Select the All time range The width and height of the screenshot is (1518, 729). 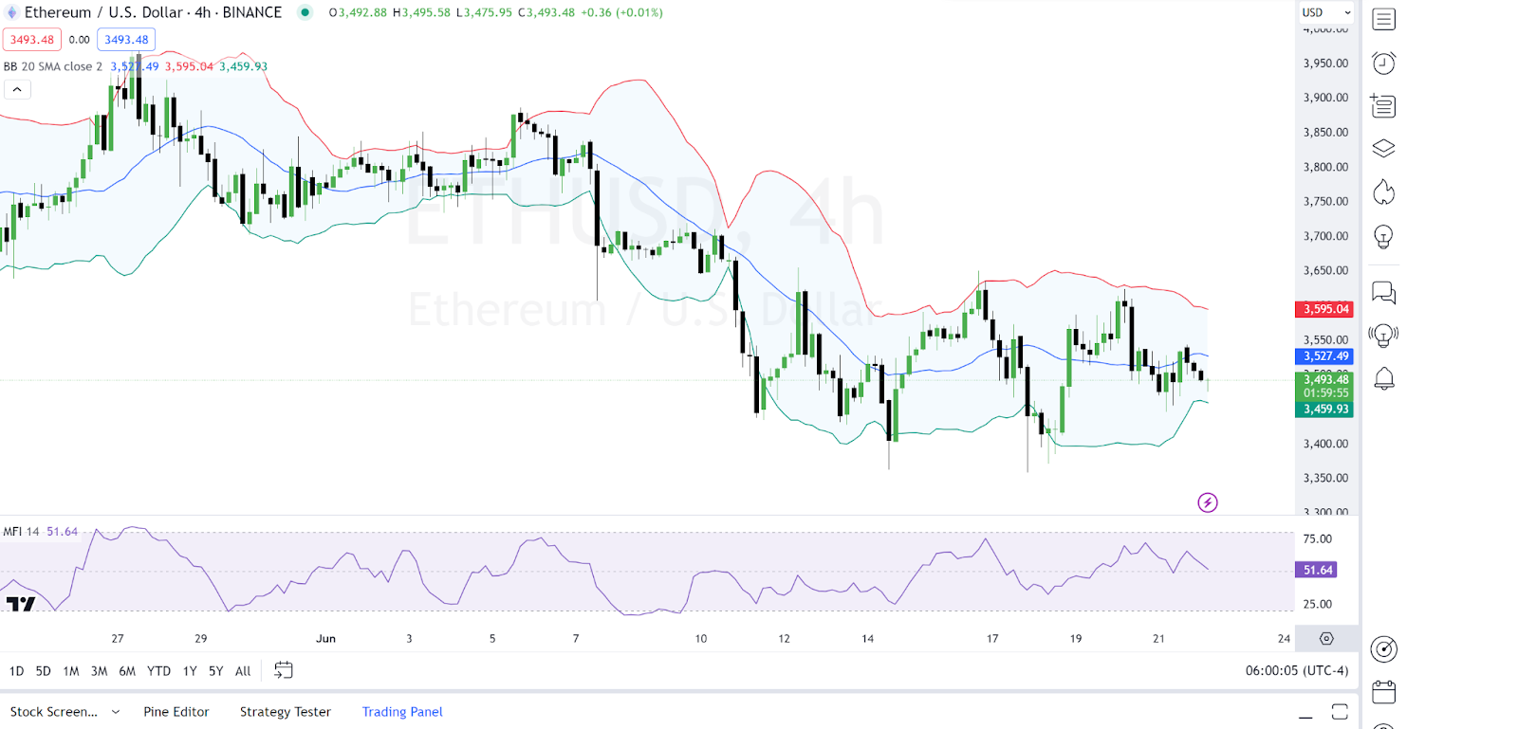point(243,671)
